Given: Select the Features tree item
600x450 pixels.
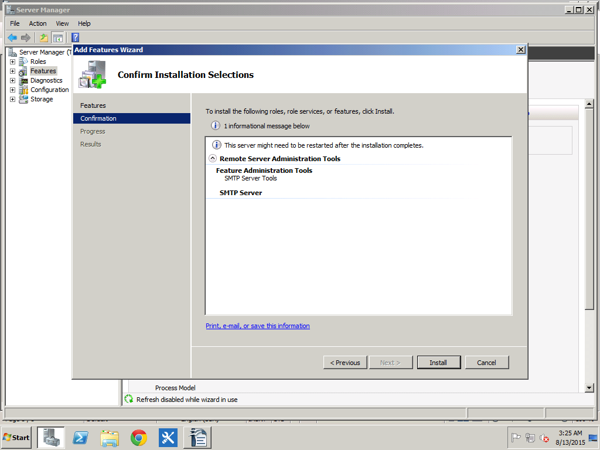Looking at the screenshot, I should (x=43, y=71).
